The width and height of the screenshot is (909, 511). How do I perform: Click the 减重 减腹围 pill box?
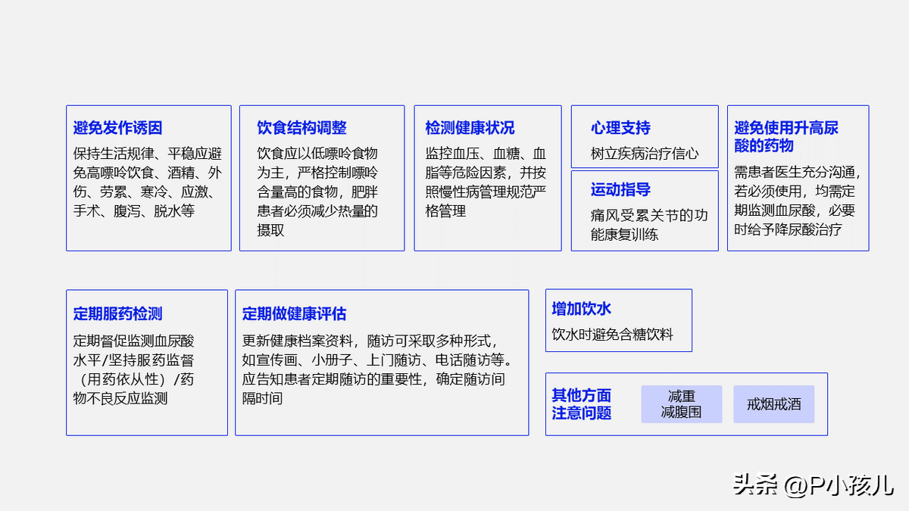coord(682,404)
